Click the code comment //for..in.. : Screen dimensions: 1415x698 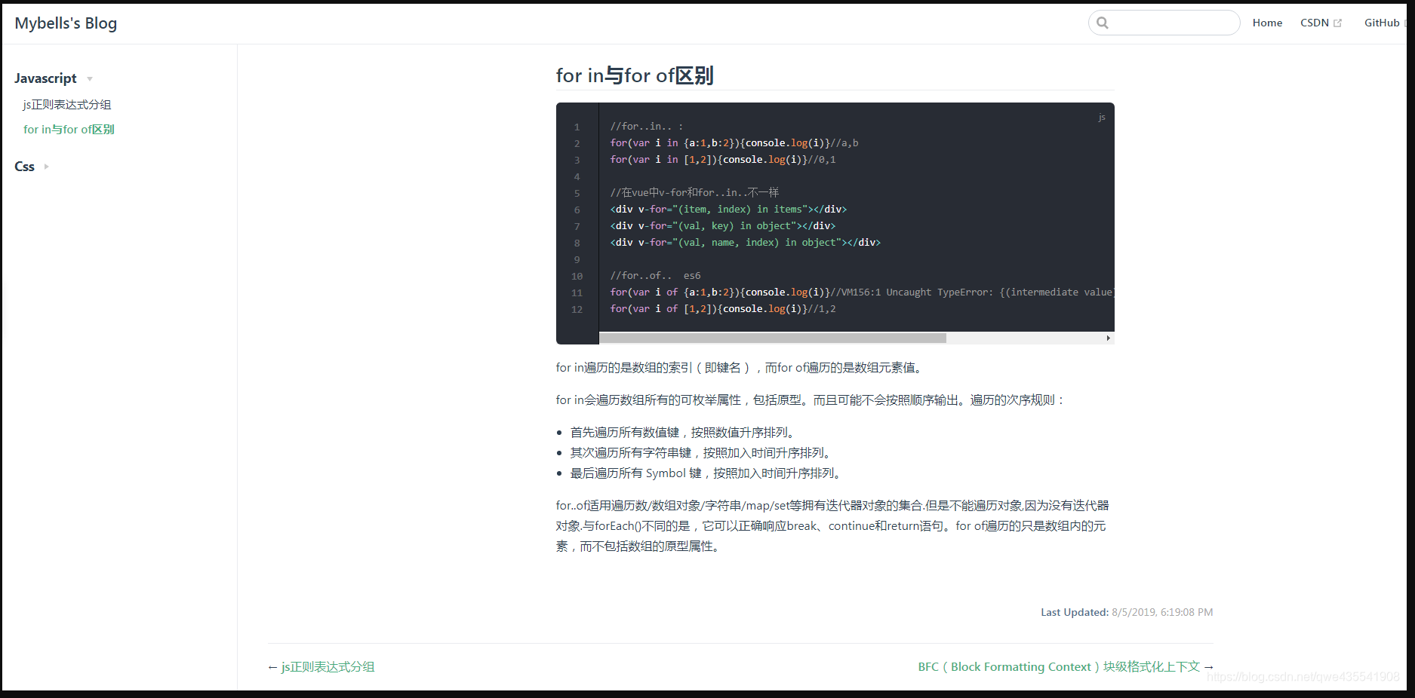pos(647,127)
